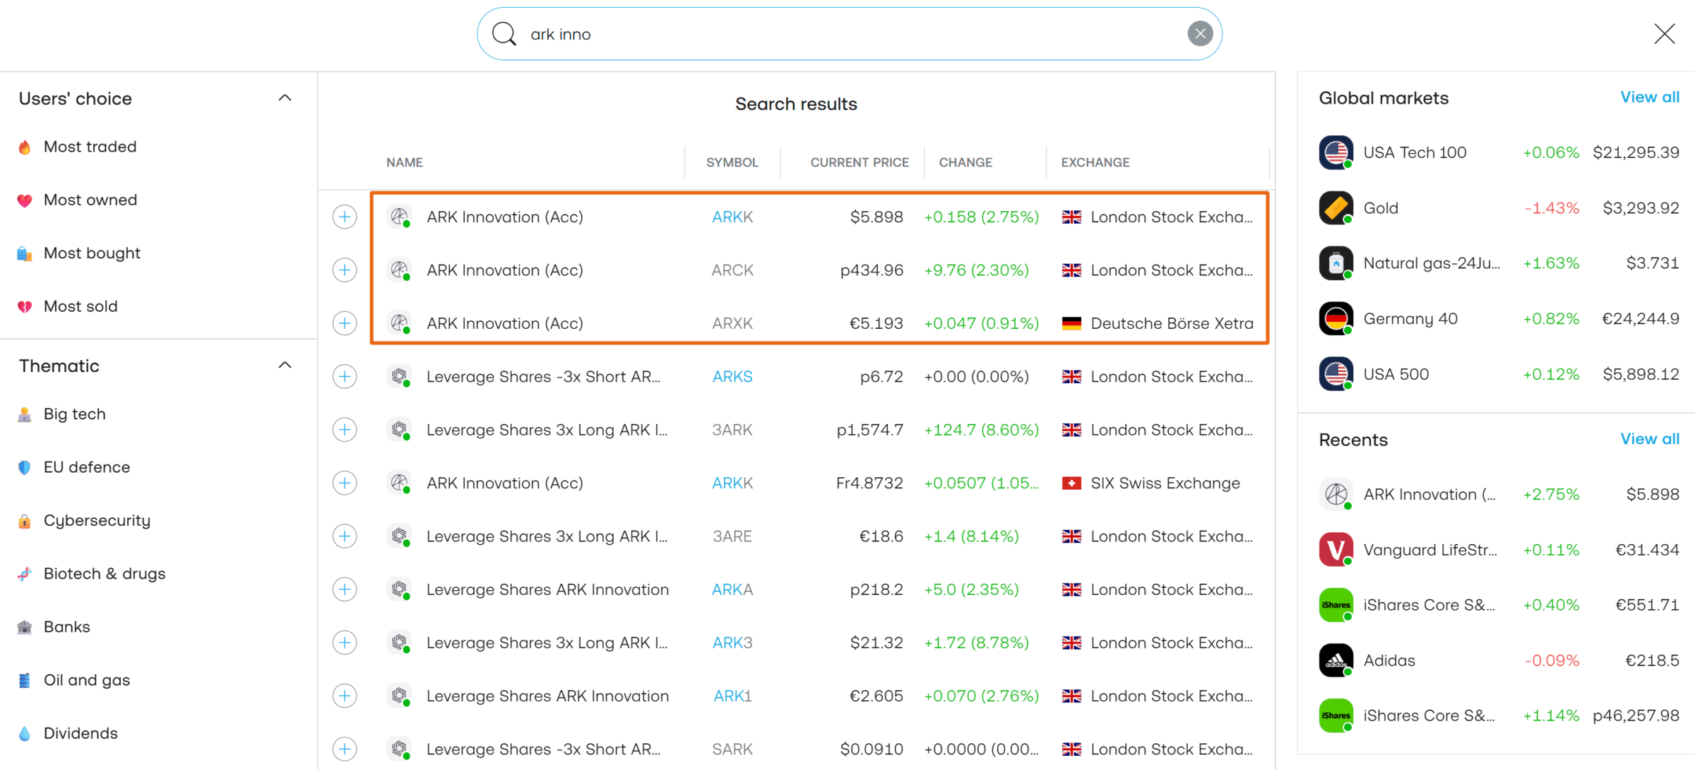
Task: Add ARK3 $21.32 with the plus icon
Action: (345, 642)
